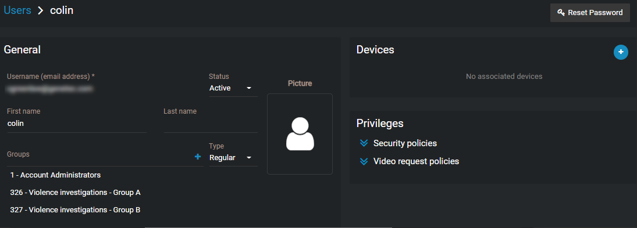Add a group using the plus icon

tap(198, 157)
